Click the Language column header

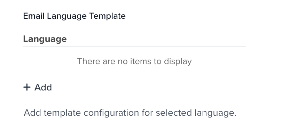click(x=45, y=39)
